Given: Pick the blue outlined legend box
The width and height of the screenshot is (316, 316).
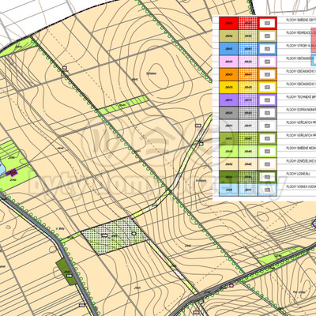Looking at the screenshot, I should tap(267, 49).
